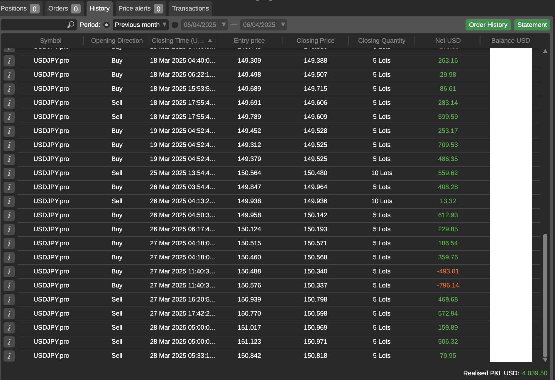The width and height of the screenshot is (555, 380).
Task: Select the custom date range radio button
Action: 175,25
